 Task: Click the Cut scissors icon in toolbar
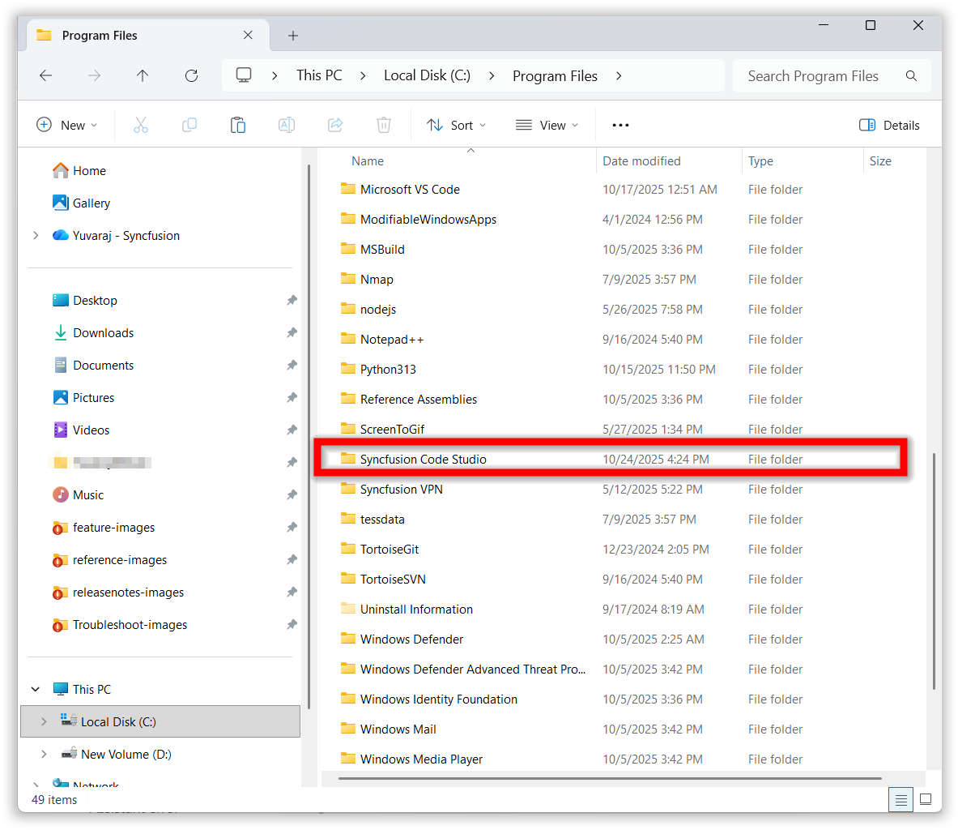(x=141, y=125)
